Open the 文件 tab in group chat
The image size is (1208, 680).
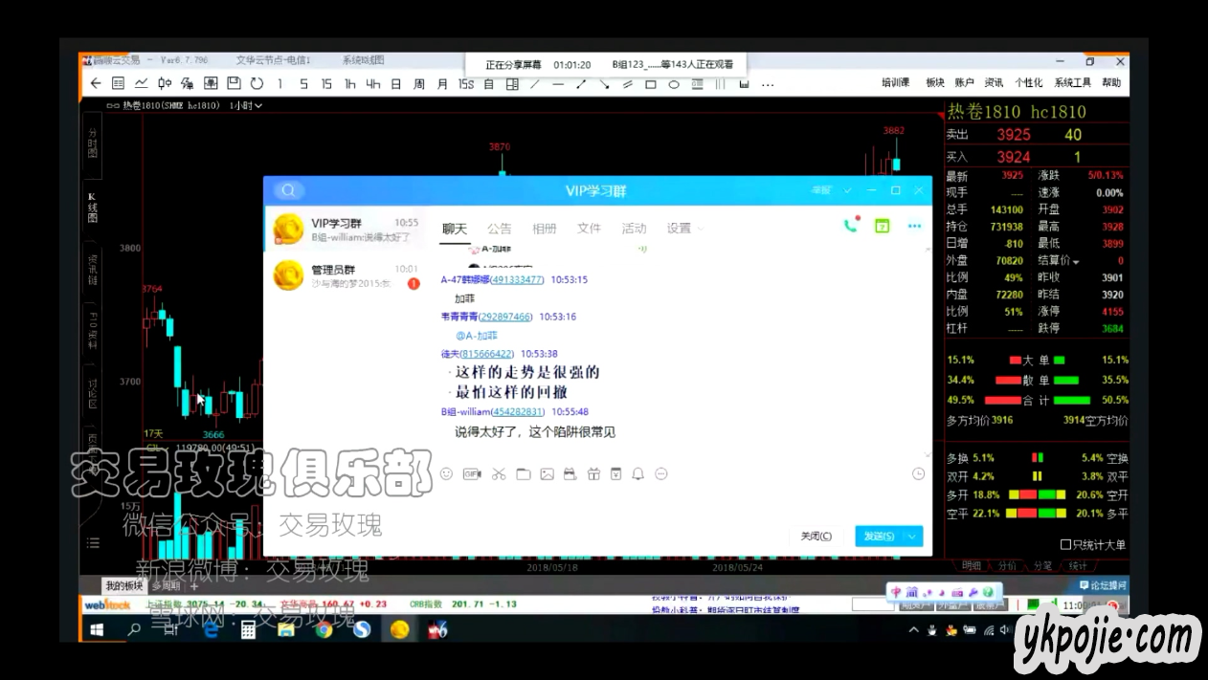[x=589, y=229]
